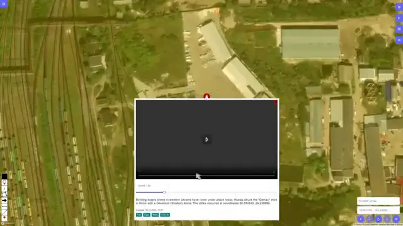403x226 pixels.
Task: Click the topmost purple button on right edge
Action: click(x=399, y=7)
